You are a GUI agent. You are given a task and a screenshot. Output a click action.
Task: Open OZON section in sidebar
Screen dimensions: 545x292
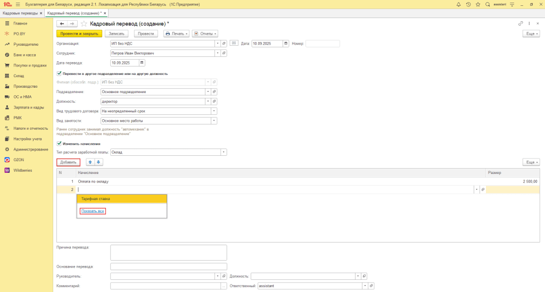pyautogui.click(x=19, y=160)
